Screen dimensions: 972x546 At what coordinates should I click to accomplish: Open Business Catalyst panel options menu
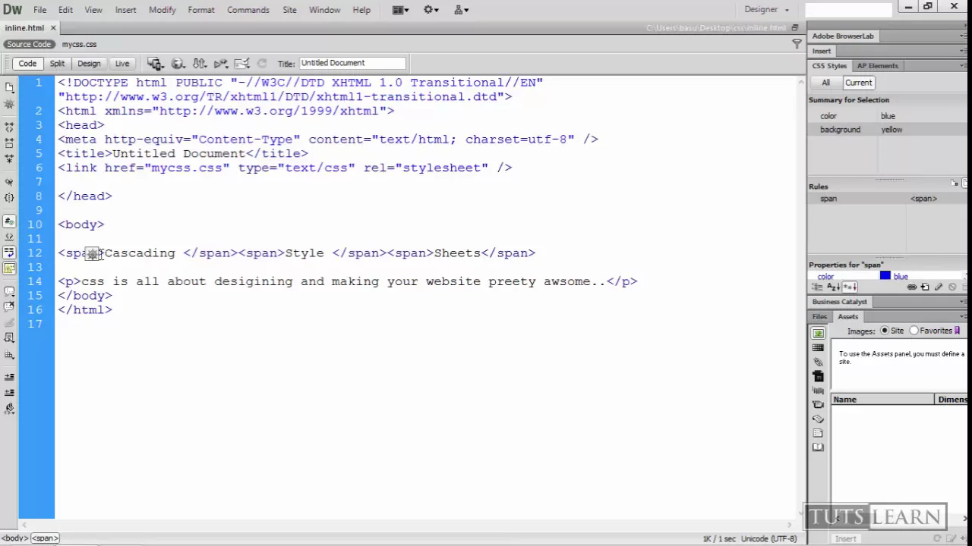click(x=963, y=302)
